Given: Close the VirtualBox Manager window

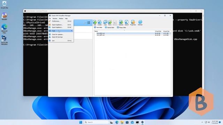Looking at the screenshot, I should pyautogui.click(x=170, y=15).
